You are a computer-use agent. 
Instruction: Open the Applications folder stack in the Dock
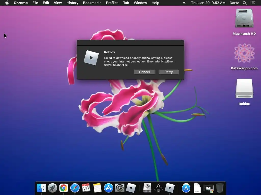pyautogui.click(x=186, y=188)
